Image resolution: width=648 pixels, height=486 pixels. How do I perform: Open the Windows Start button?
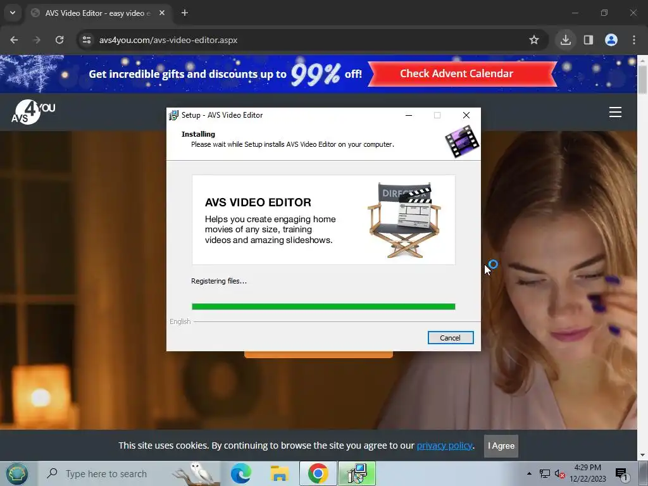[16, 473]
